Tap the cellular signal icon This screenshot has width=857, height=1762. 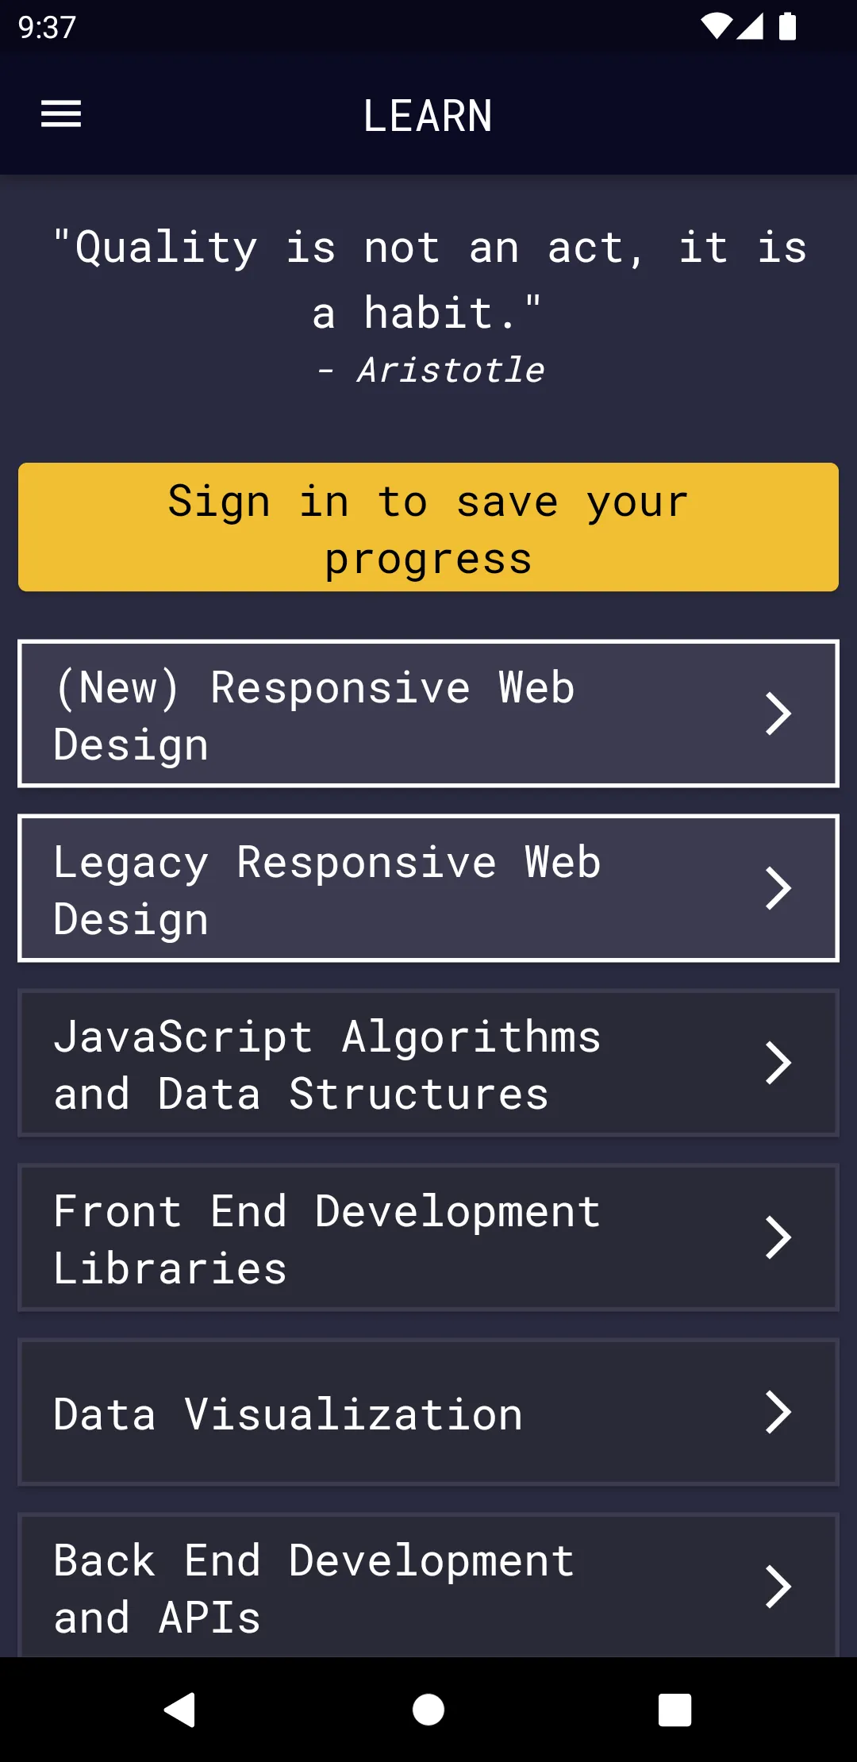click(x=750, y=26)
